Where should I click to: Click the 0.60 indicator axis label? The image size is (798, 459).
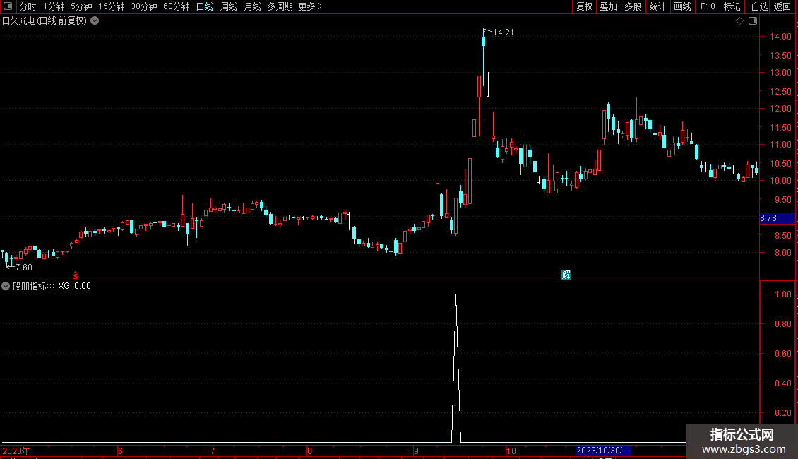coord(782,354)
